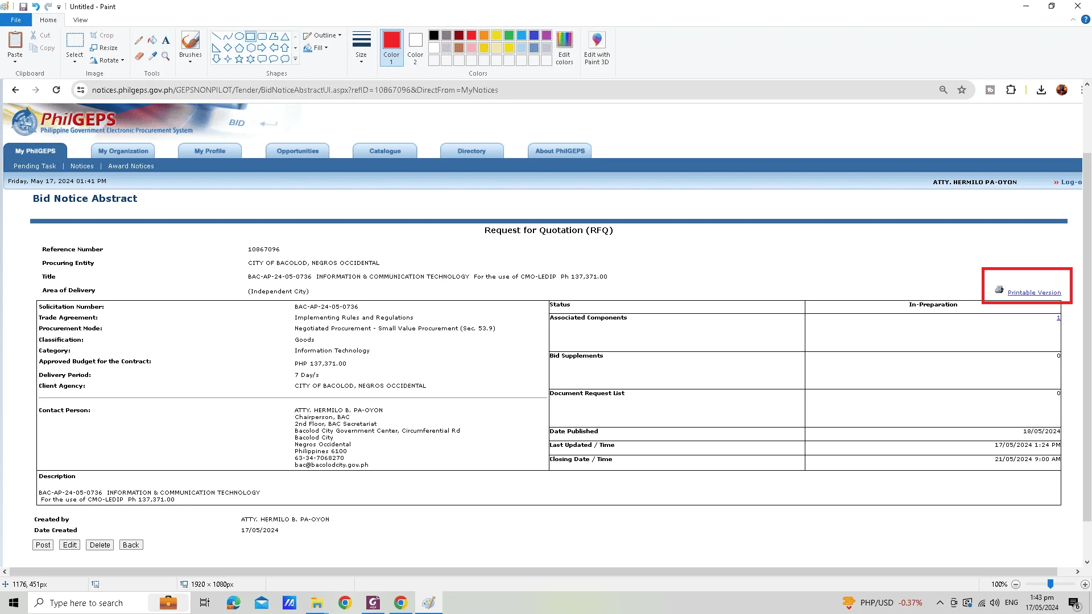Select Color 1 foreground box
Screen dimensions: 1092x614
point(391,48)
